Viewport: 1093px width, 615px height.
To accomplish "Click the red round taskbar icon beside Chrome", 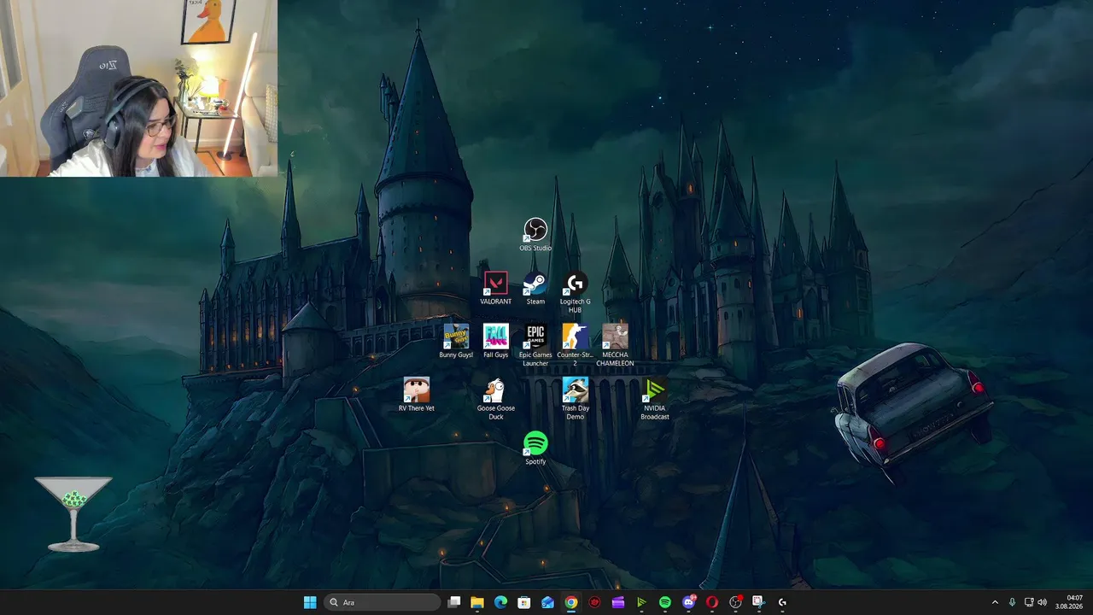I will [594, 602].
